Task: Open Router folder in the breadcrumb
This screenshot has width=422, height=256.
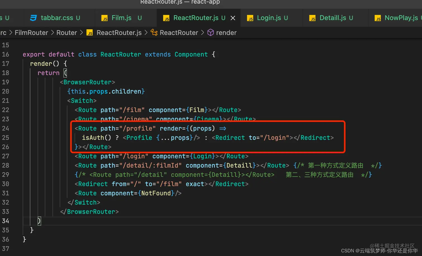Action: pyautogui.click(x=66, y=33)
